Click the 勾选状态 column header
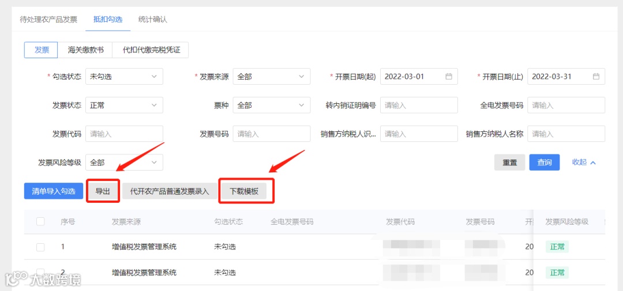Image resolution: width=623 pixels, height=291 pixels. (228, 221)
